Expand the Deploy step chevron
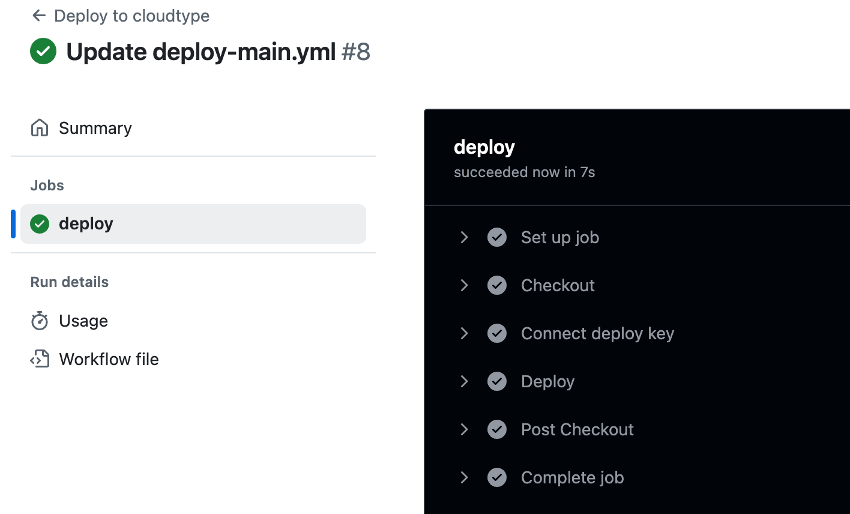Screen dimensions: 850x514 [x=464, y=381]
